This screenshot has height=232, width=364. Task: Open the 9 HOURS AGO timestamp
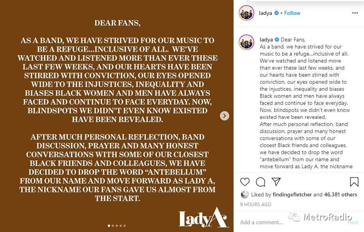pos(256,204)
